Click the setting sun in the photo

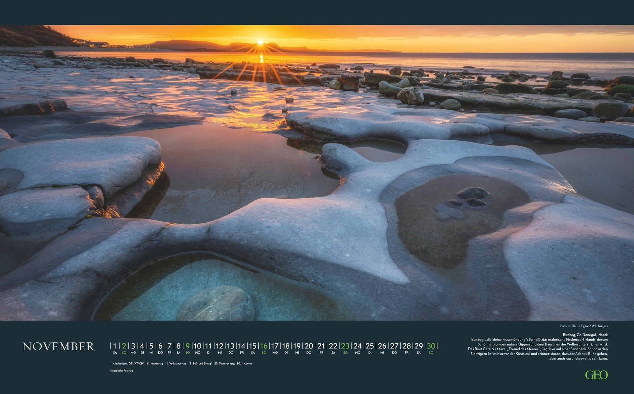pos(260,42)
